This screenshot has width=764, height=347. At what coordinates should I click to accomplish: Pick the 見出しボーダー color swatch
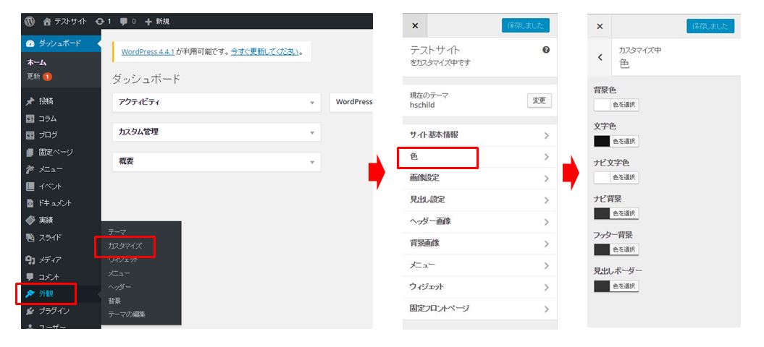pyautogui.click(x=602, y=286)
